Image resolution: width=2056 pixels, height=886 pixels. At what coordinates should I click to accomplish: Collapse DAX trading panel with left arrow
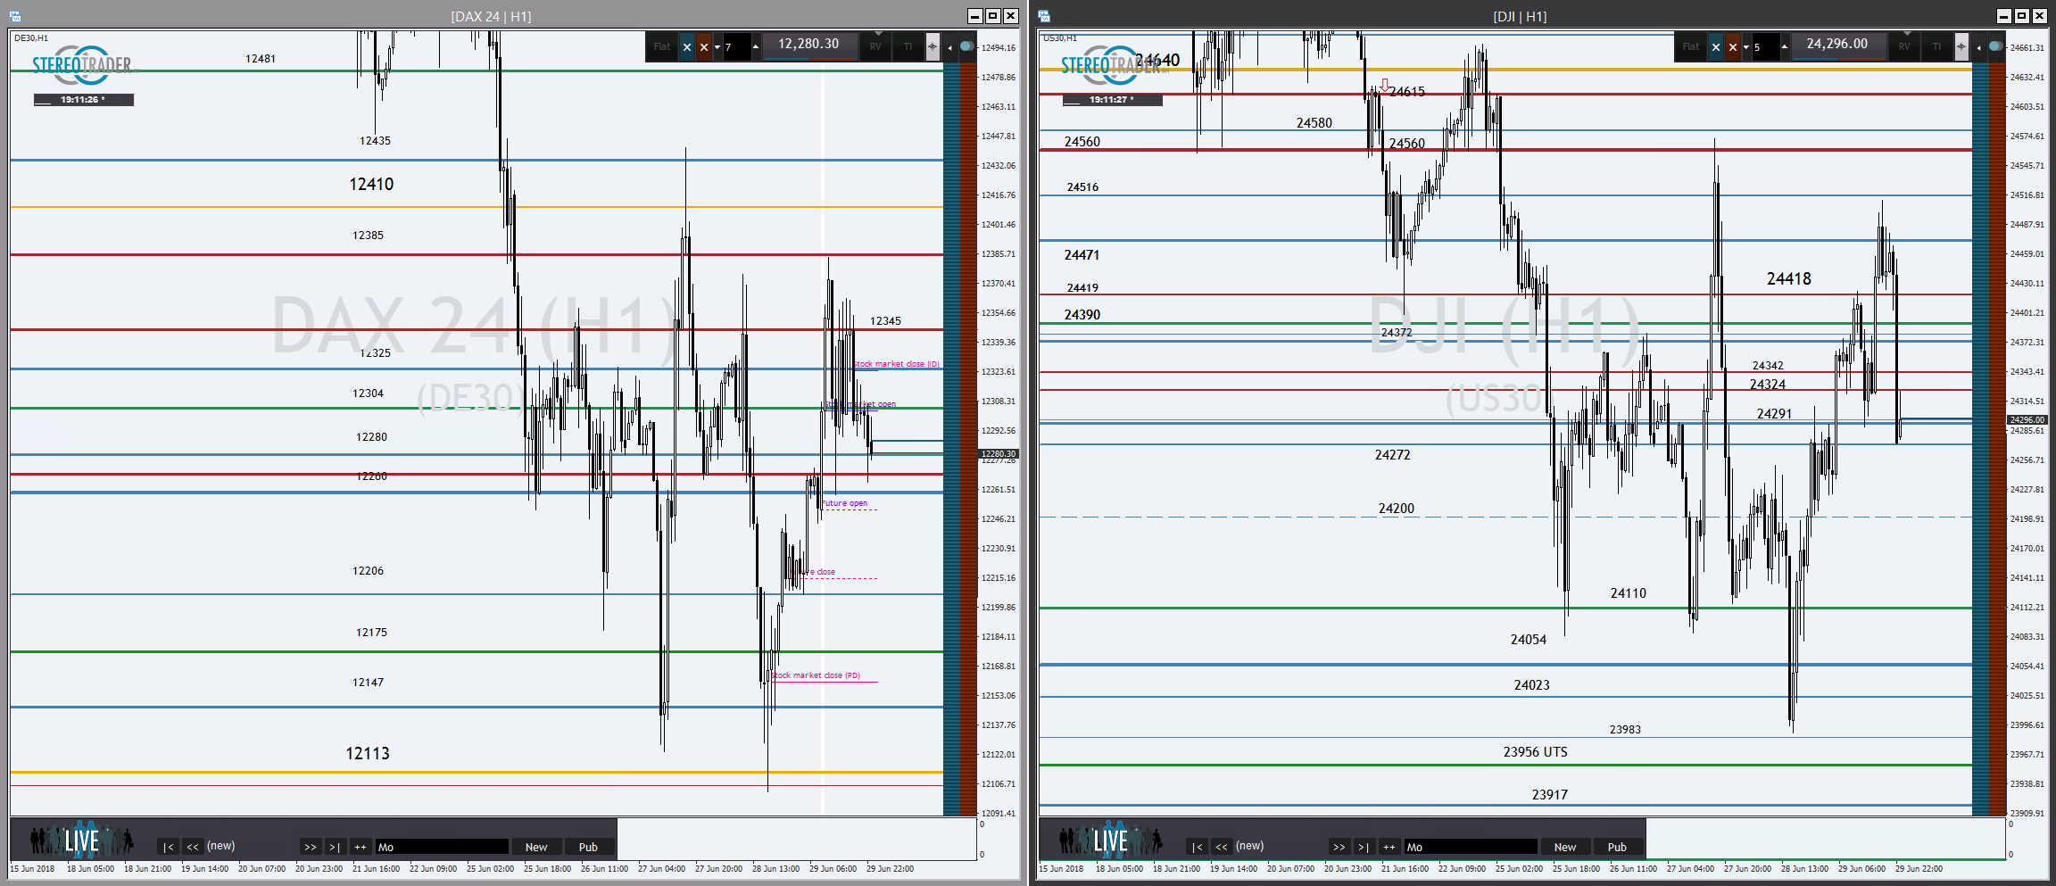pyautogui.click(x=949, y=47)
